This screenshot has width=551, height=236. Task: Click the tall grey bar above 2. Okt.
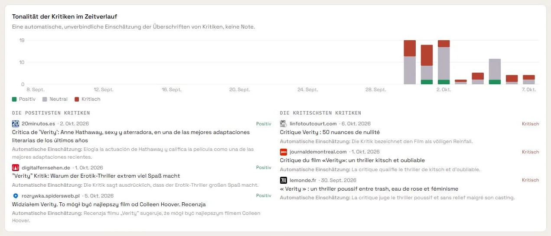443,63
